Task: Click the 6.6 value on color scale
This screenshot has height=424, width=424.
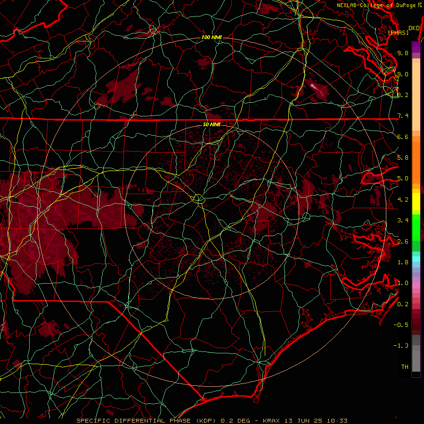Action: [x=403, y=137]
